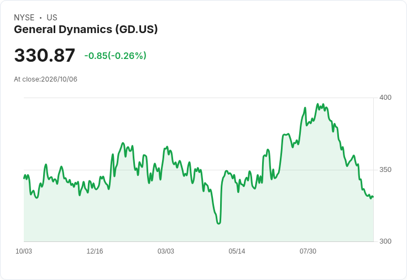Click the 12/16 x-axis date label
407x280 pixels.
[95, 251]
